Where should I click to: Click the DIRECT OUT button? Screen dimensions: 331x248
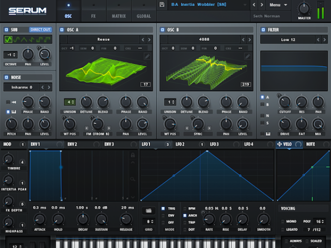pos(40,30)
